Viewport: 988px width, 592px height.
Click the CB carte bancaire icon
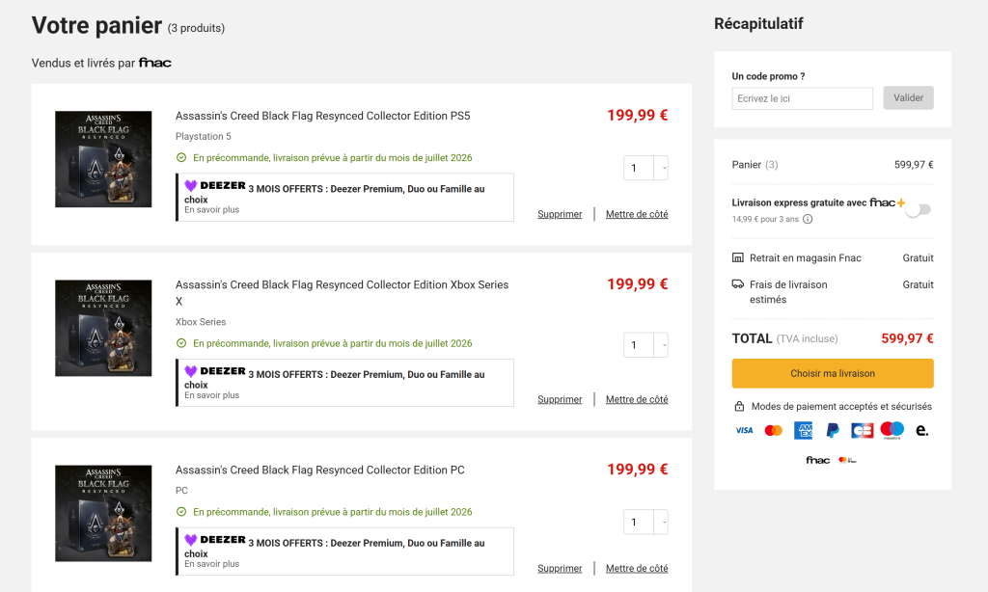[x=862, y=430]
